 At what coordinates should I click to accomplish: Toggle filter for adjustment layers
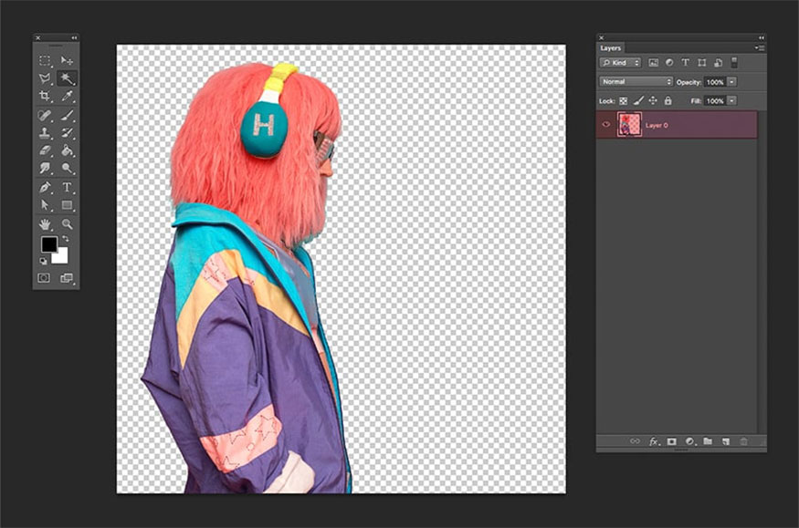point(669,63)
